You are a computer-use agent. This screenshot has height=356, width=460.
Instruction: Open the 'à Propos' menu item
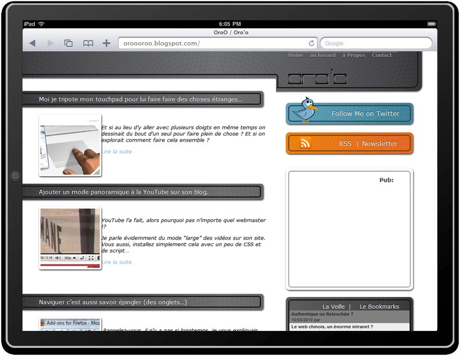coord(354,55)
